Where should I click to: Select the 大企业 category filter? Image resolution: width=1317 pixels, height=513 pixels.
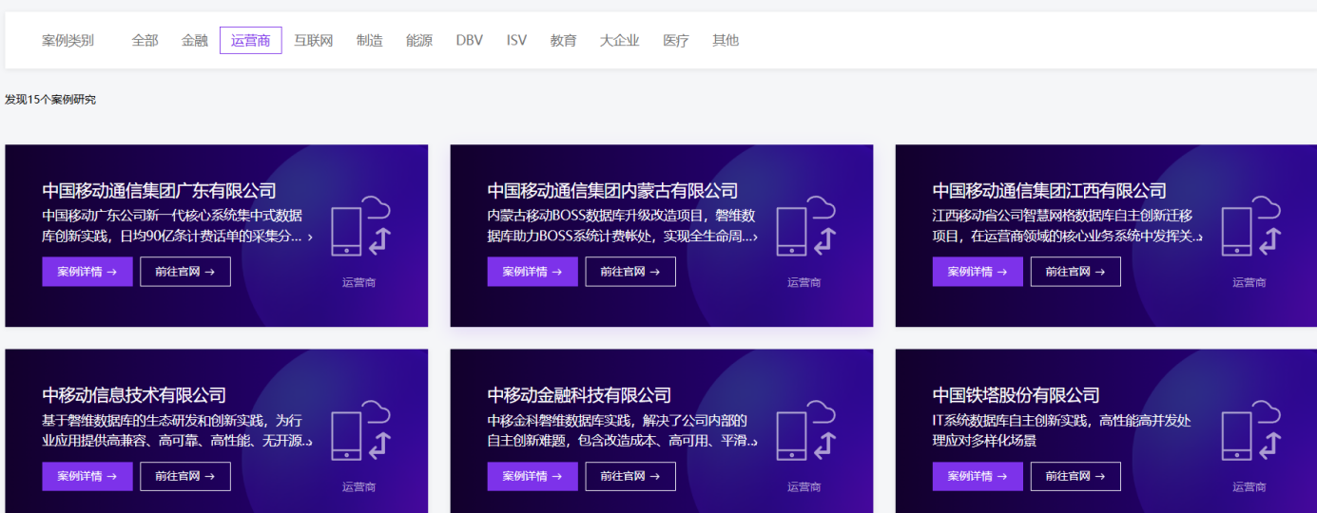tap(620, 40)
